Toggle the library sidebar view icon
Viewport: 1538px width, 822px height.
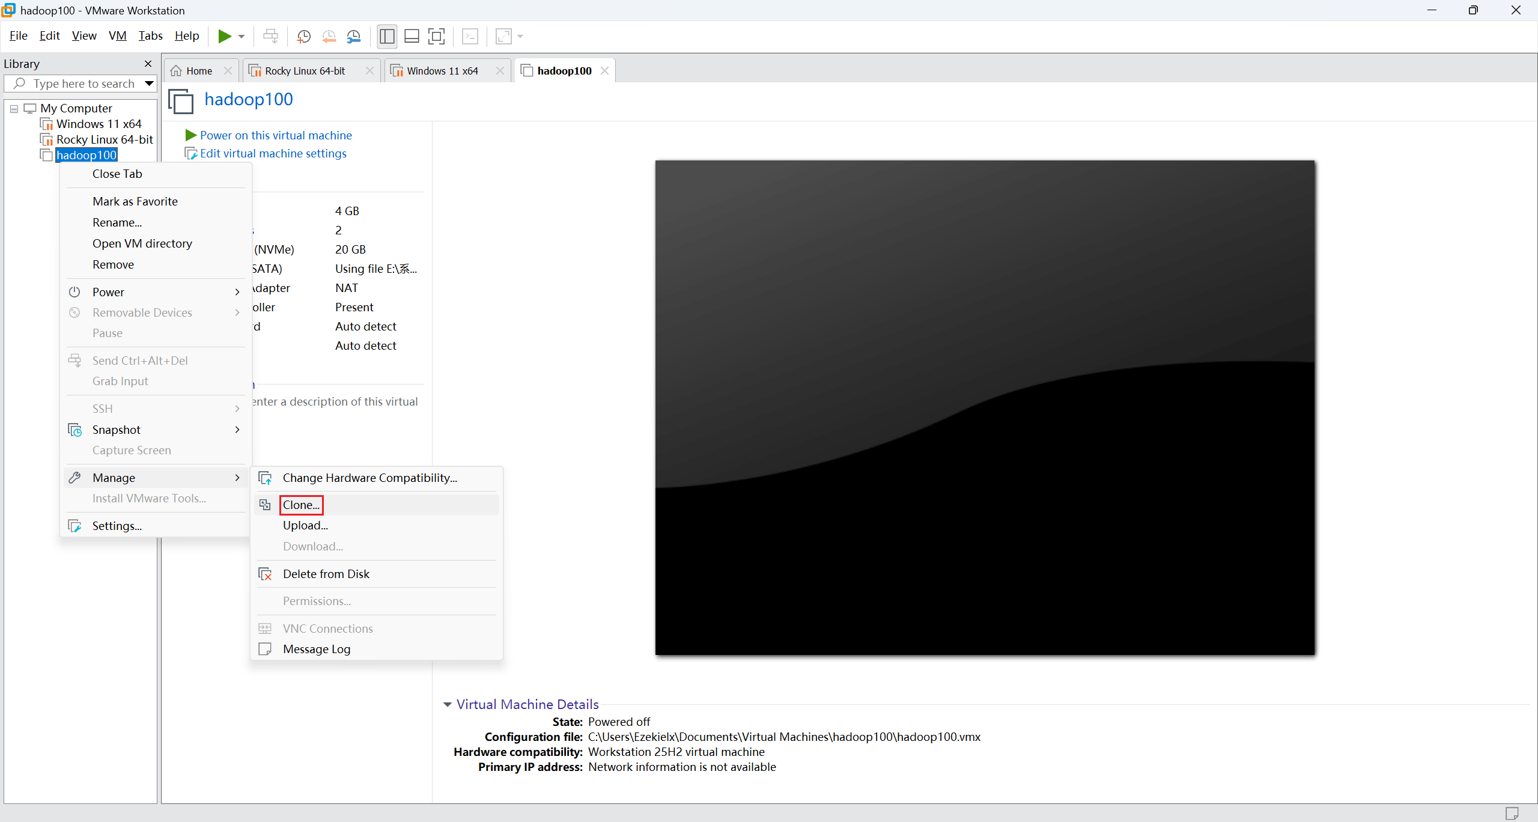click(387, 37)
